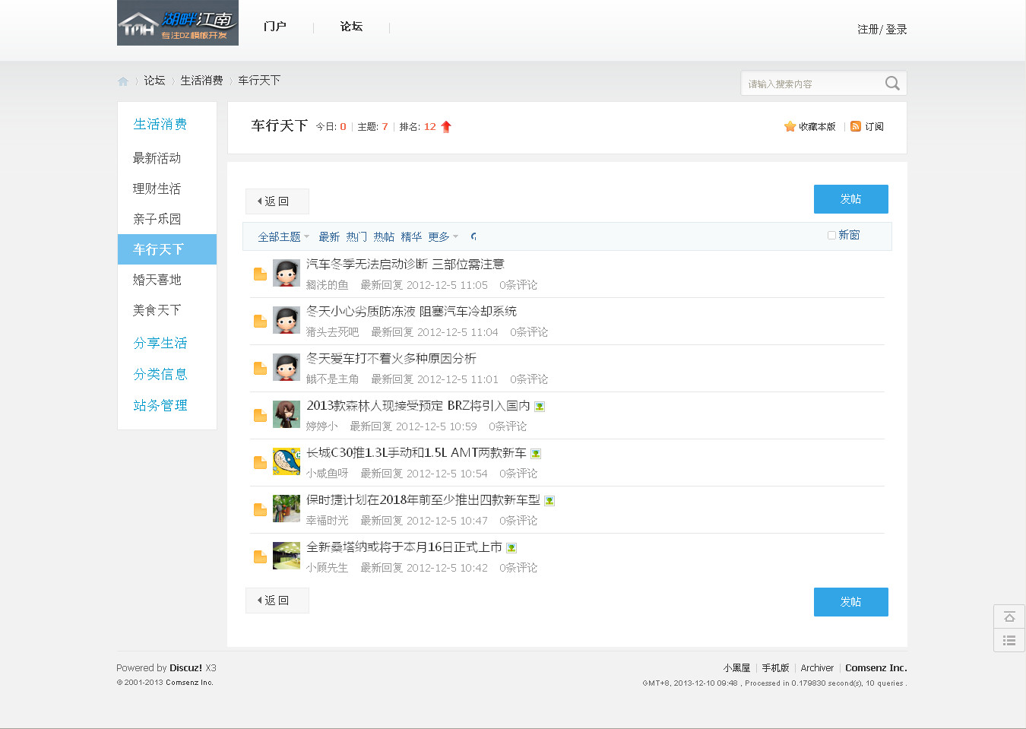This screenshot has width=1026, height=729.
Task: Open 分类信息 sidebar section
Action: click(160, 374)
